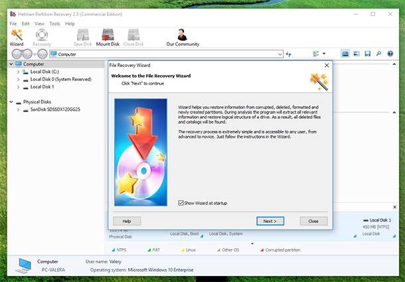
Task: Select Local Disk 0 (System Reserved)
Action: click(60, 79)
